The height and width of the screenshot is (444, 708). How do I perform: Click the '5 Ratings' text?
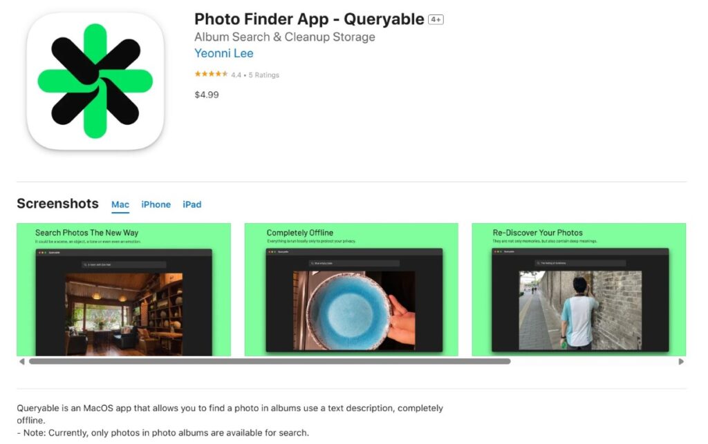click(263, 75)
